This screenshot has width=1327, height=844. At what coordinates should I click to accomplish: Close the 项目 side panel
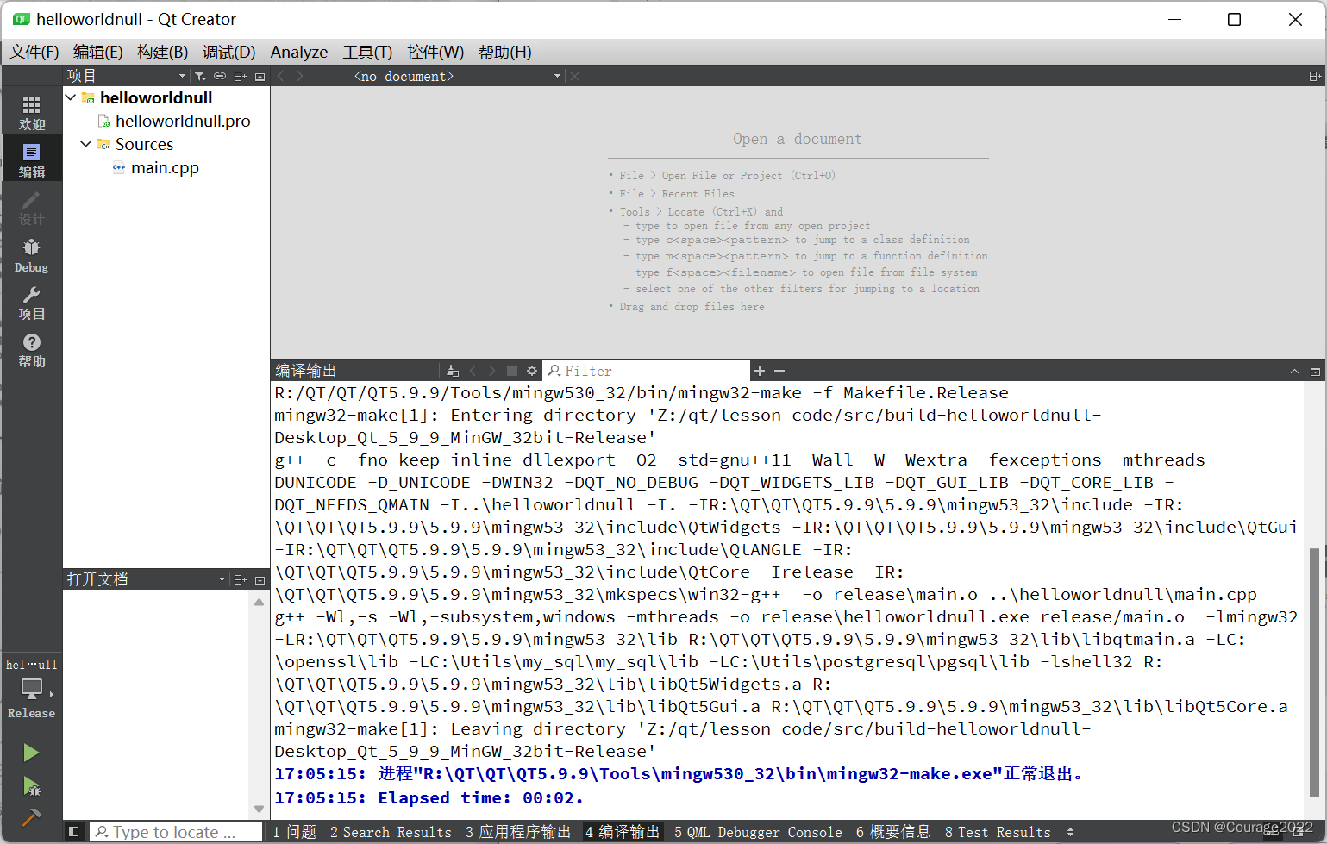click(260, 76)
